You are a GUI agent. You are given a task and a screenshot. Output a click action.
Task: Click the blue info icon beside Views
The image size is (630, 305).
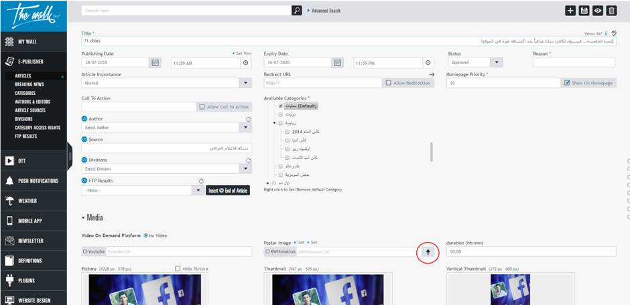point(606,33)
